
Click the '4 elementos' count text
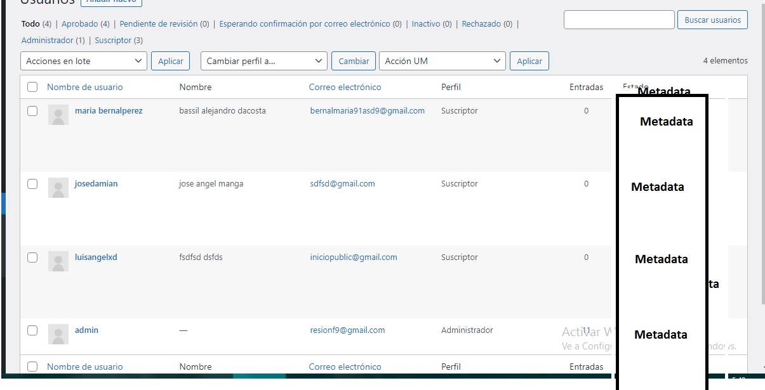tap(726, 61)
